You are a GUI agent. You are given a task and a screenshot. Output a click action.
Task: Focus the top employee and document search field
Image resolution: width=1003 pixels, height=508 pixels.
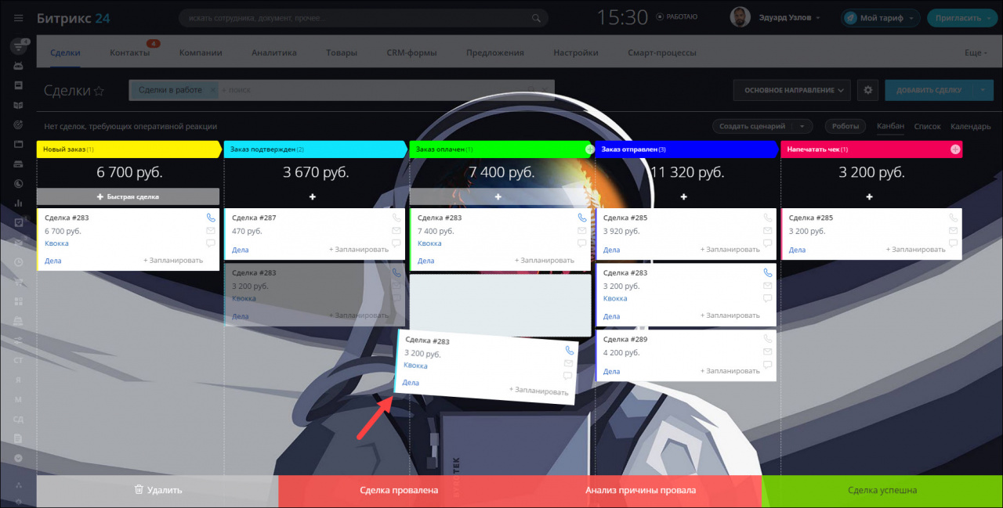[x=364, y=18]
